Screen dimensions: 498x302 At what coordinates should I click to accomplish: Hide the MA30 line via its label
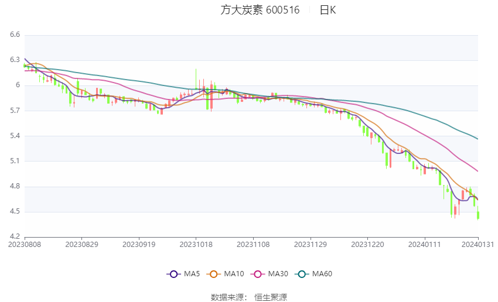[278, 274]
